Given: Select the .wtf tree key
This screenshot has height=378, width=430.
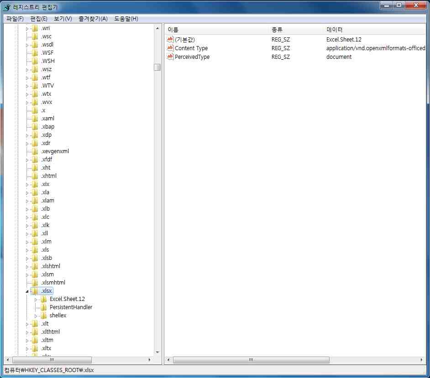Looking at the screenshot, I should (46, 77).
